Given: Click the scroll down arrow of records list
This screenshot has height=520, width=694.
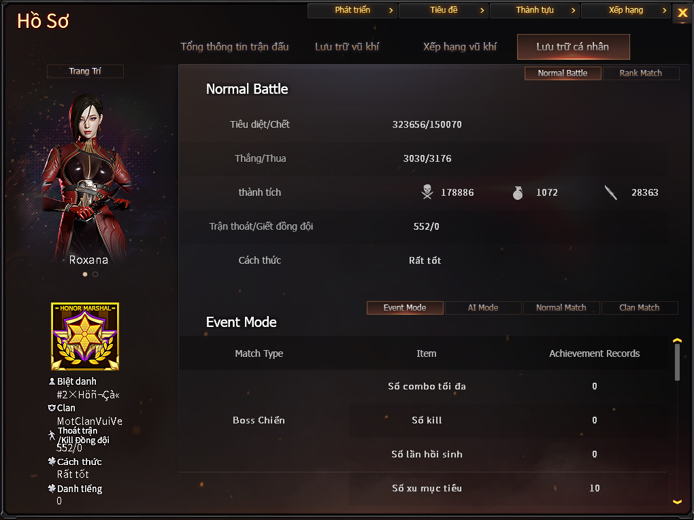Looking at the screenshot, I should pos(677,502).
